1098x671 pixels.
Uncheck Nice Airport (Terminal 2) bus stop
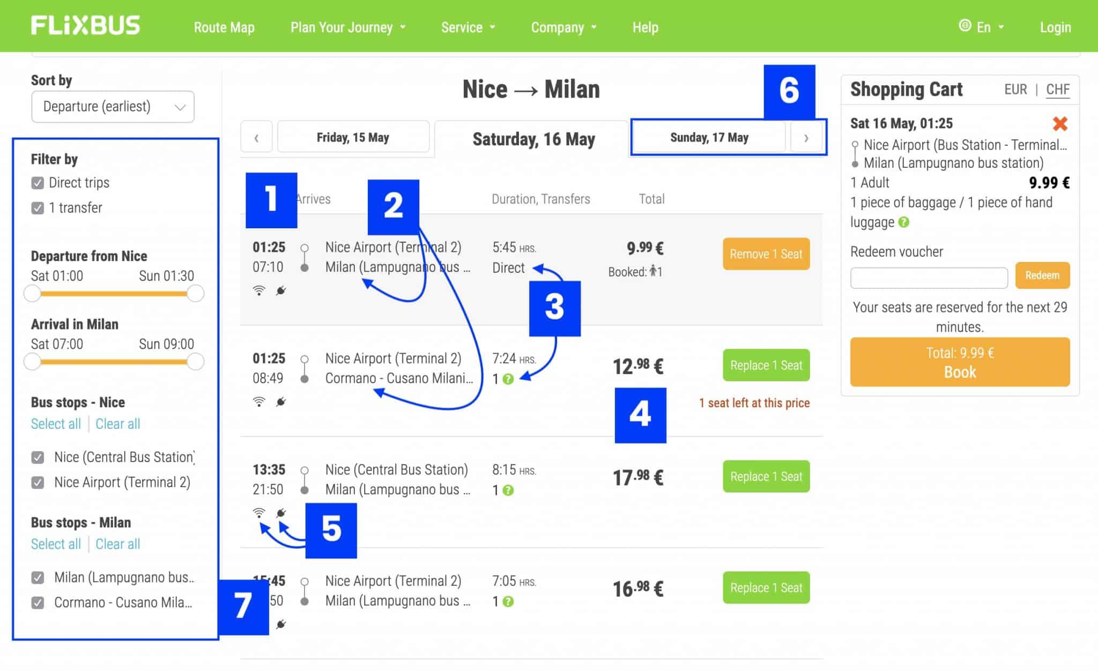click(x=36, y=482)
